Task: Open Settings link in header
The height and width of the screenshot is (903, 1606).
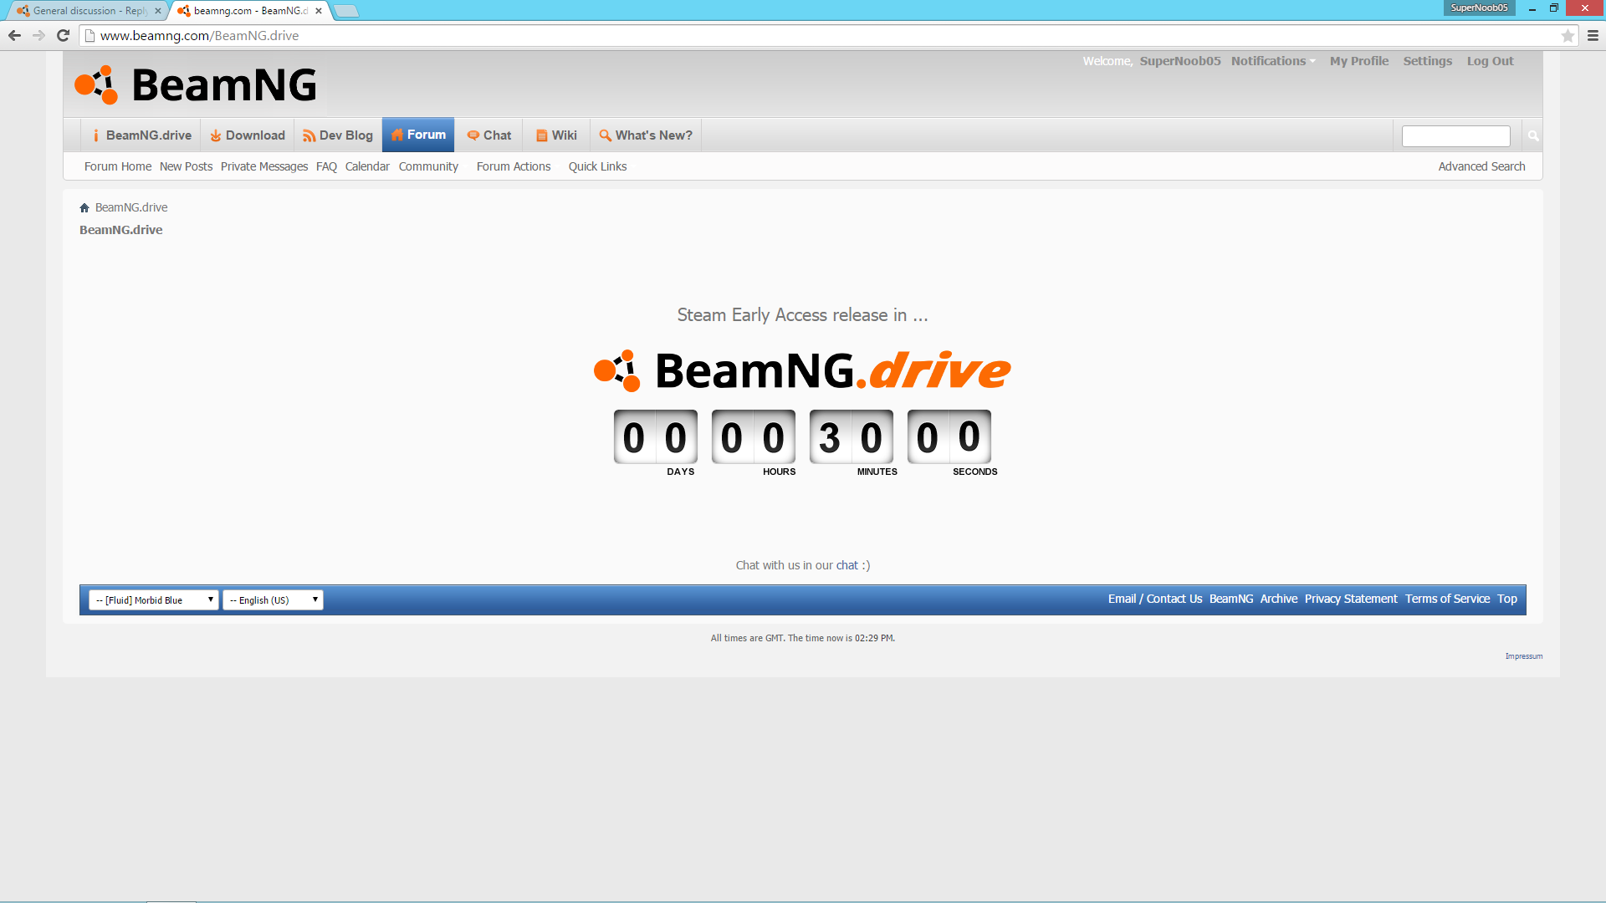Action: [1427, 61]
